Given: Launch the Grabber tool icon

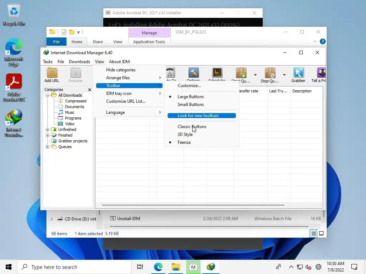Looking at the screenshot, I should coord(298,75).
